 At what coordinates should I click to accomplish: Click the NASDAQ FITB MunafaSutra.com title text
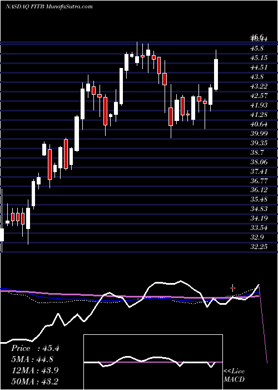49,7
